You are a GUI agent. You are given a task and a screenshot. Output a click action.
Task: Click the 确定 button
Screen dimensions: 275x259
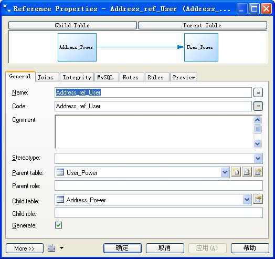(122, 248)
